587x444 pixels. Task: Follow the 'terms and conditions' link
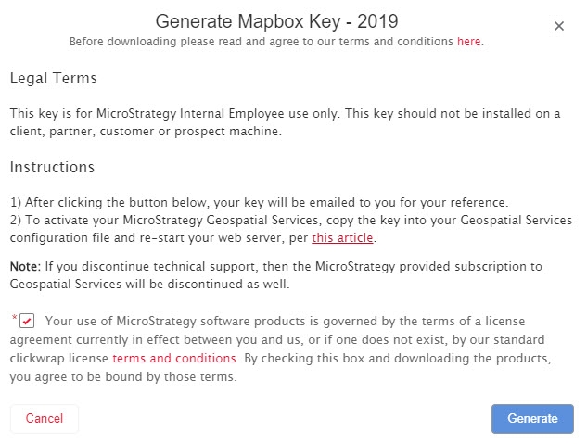(174, 358)
